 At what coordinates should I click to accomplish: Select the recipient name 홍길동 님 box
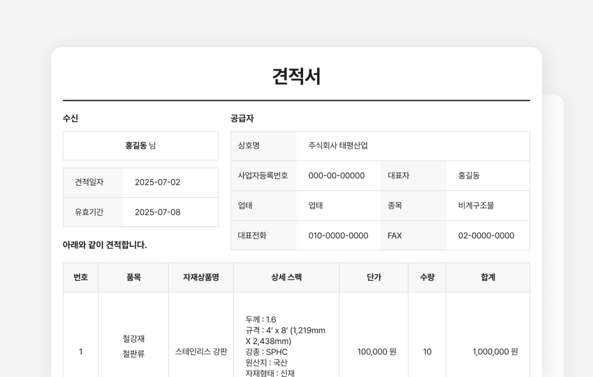tap(141, 146)
